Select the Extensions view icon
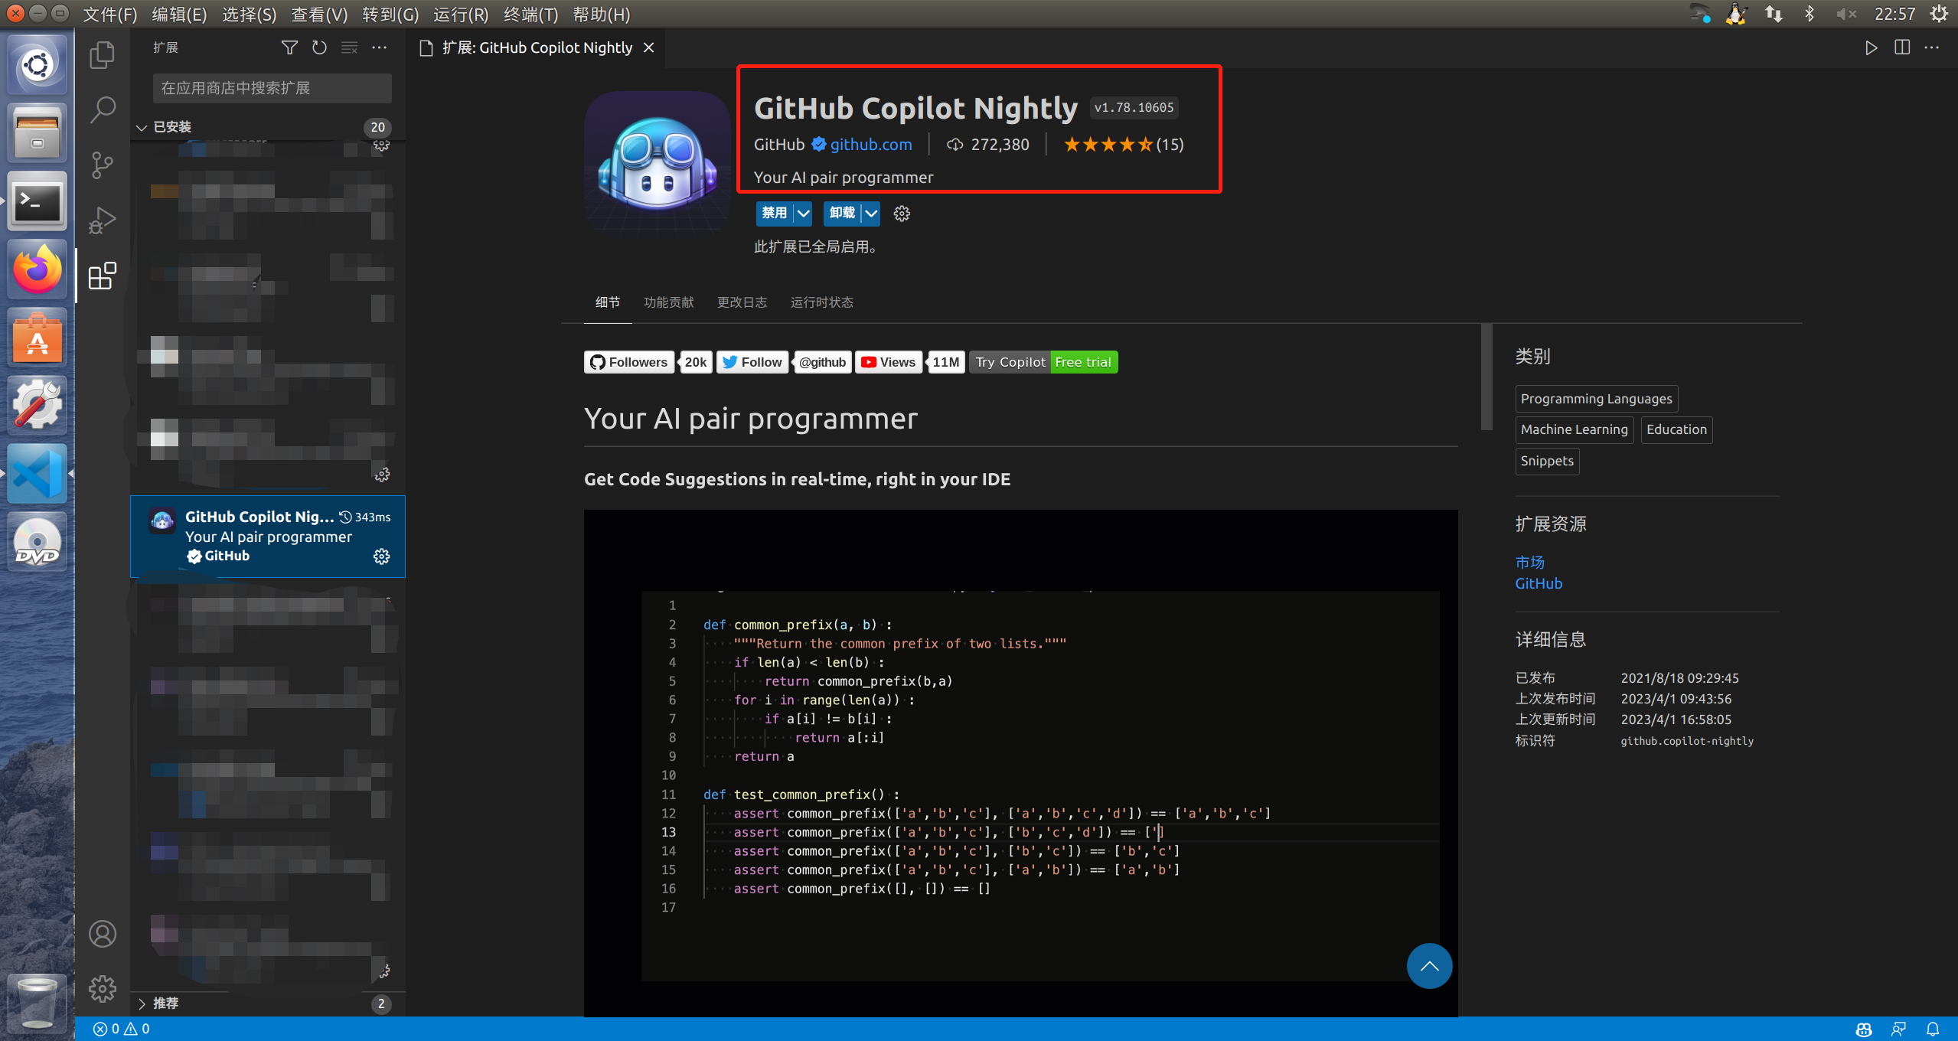This screenshot has width=1958, height=1041. coord(102,276)
